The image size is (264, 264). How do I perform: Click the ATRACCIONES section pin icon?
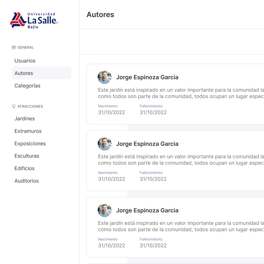14,107
